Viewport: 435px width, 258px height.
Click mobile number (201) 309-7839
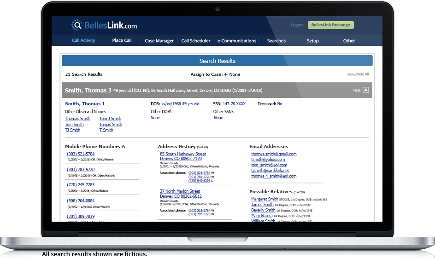(x=81, y=217)
